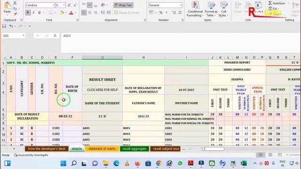Open 'result aggregate' sheet tab
Viewport: 301px width, 169px height.
(135, 149)
